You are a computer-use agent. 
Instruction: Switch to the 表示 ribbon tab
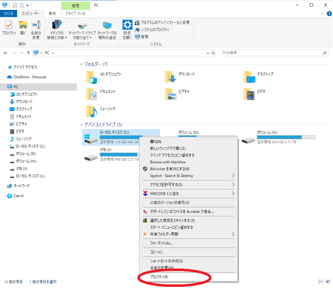coord(52,14)
